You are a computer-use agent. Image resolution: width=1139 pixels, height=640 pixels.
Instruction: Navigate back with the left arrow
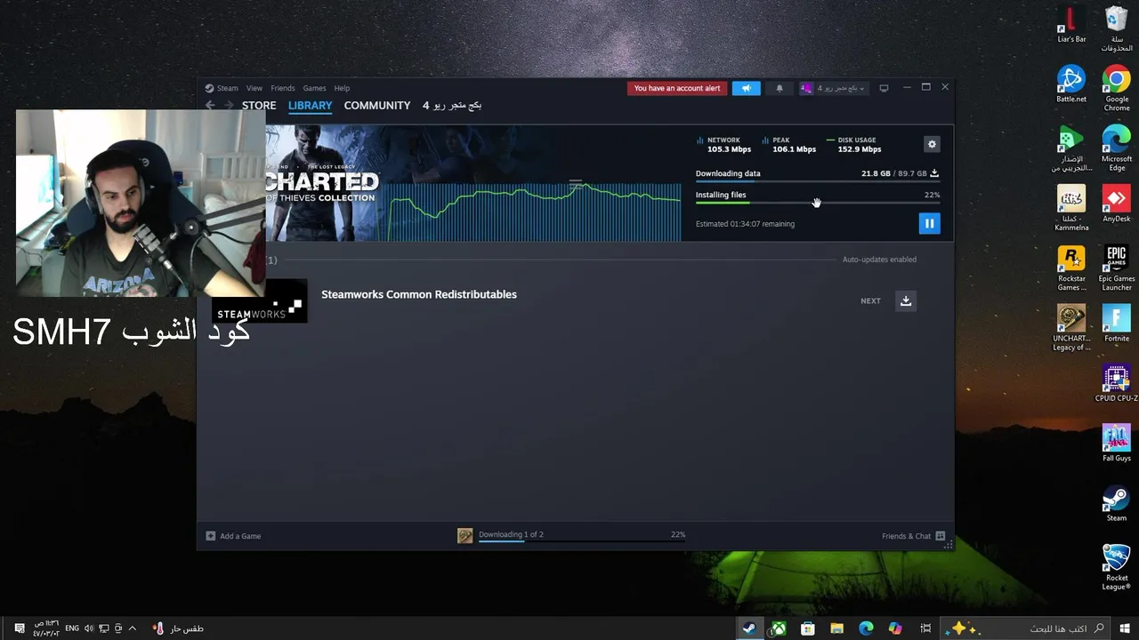[x=210, y=105]
